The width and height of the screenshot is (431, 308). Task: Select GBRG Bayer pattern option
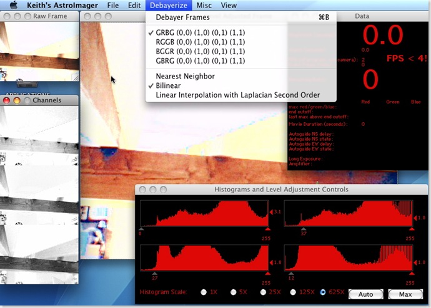240,60
